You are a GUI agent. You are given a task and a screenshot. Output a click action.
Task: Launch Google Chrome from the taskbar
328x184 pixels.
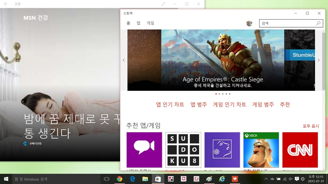[120, 179]
